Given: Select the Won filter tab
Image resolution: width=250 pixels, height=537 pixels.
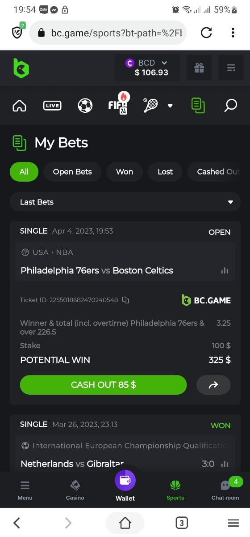Looking at the screenshot, I should [125, 172].
